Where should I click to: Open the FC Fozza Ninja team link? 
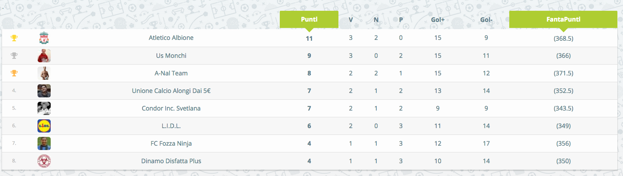point(171,143)
